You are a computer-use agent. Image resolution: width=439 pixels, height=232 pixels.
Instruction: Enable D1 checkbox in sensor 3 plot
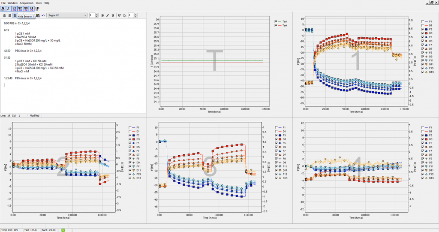click(x=277, y=131)
